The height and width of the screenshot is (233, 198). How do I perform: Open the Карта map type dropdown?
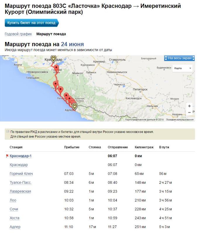(182, 68)
